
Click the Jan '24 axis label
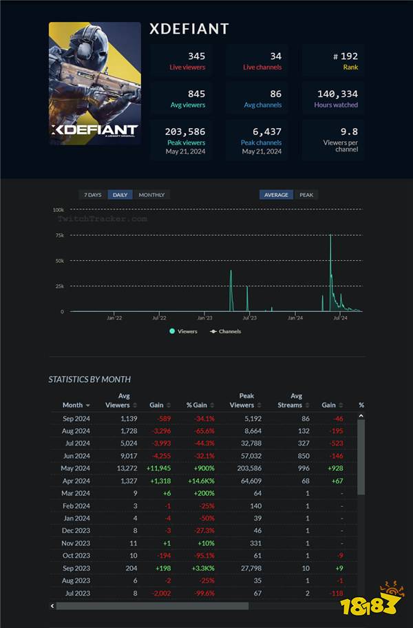click(x=295, y=318)
